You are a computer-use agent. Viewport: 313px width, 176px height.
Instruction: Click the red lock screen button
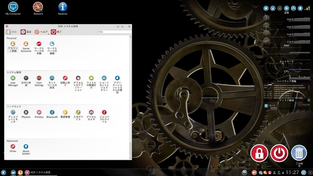coord(259,153)
